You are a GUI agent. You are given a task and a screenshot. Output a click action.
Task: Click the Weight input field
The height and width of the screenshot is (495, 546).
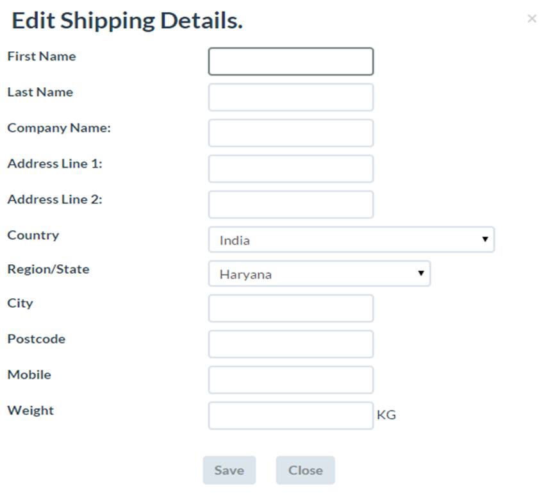click(290, 415)
